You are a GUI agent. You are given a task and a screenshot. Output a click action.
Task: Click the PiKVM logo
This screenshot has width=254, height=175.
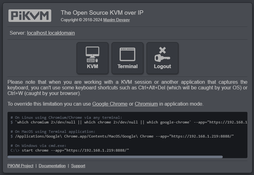[x=30, y=16]
